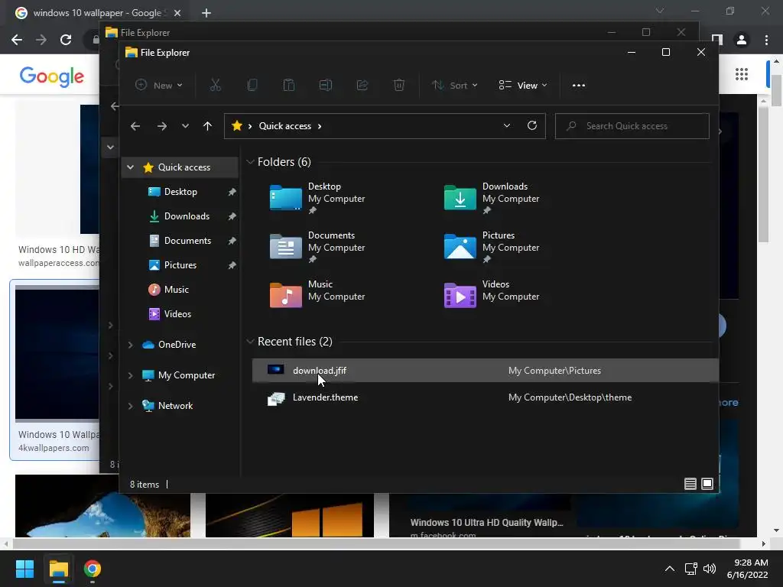Image resolution: width=783 pixels, height=587 pixels.
Task: Click the Paste clipboard icon
Action: click(x=288, y=86)
